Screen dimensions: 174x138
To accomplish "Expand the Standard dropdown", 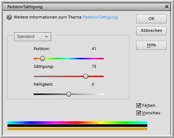I will click(x=33, y=37).
